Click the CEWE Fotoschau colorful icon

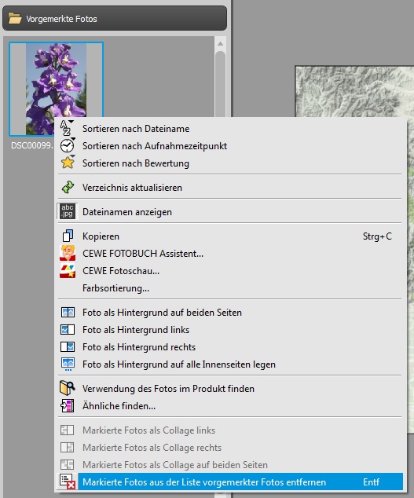pyautogui.click(x=68, y=270)
